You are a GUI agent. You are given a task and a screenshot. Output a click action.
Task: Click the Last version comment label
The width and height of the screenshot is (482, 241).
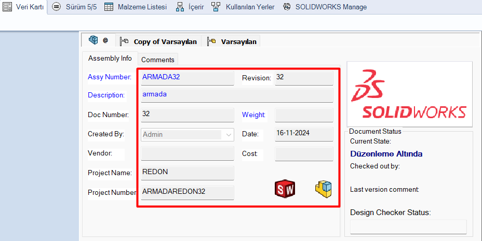click(x=384, y=190)
